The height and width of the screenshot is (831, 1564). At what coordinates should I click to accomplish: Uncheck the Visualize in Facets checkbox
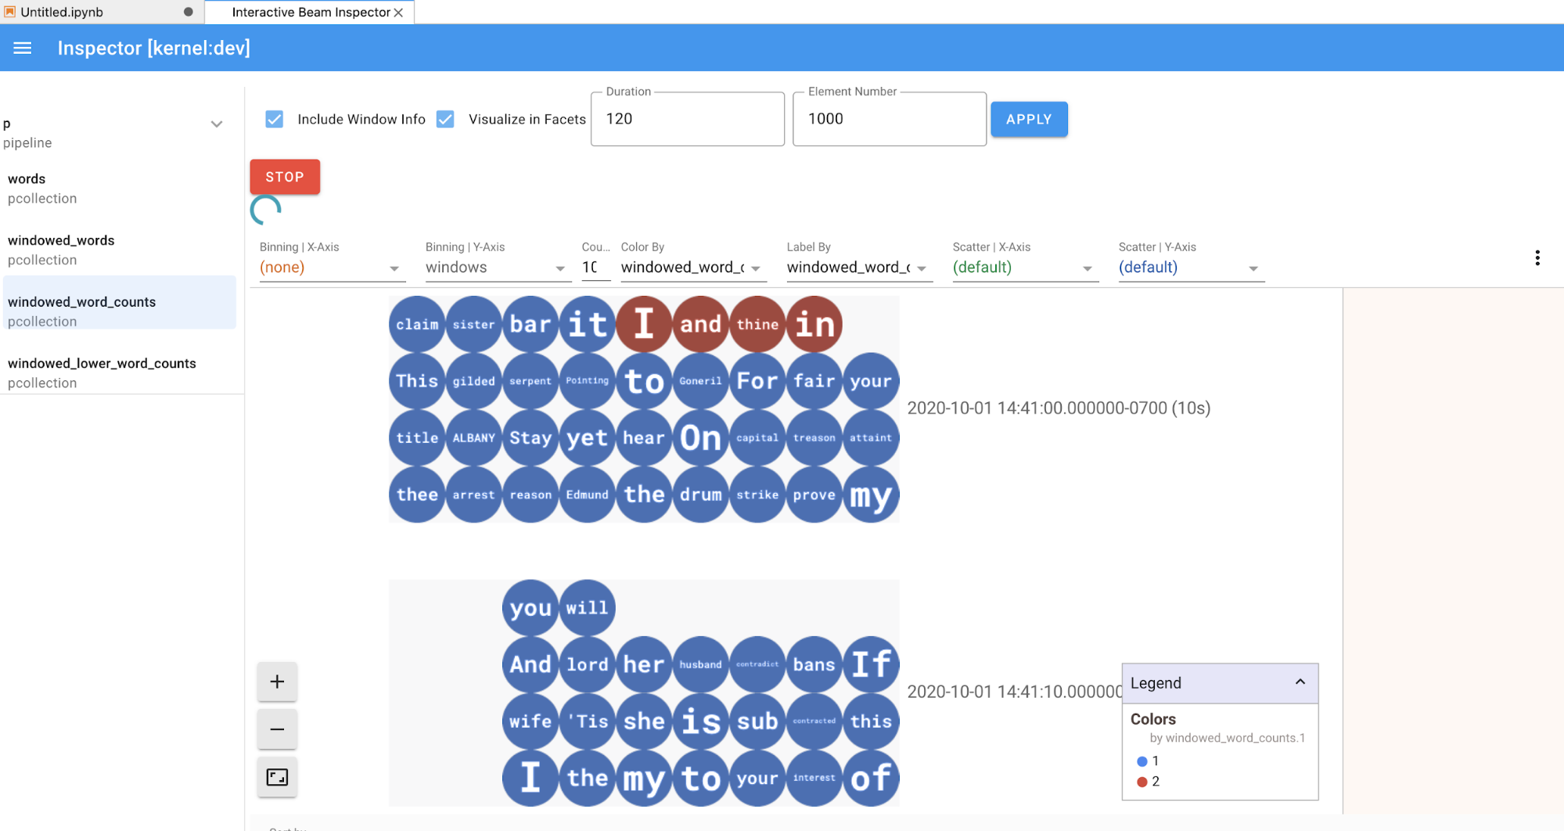pyautogui.click(x=445, y=119)
